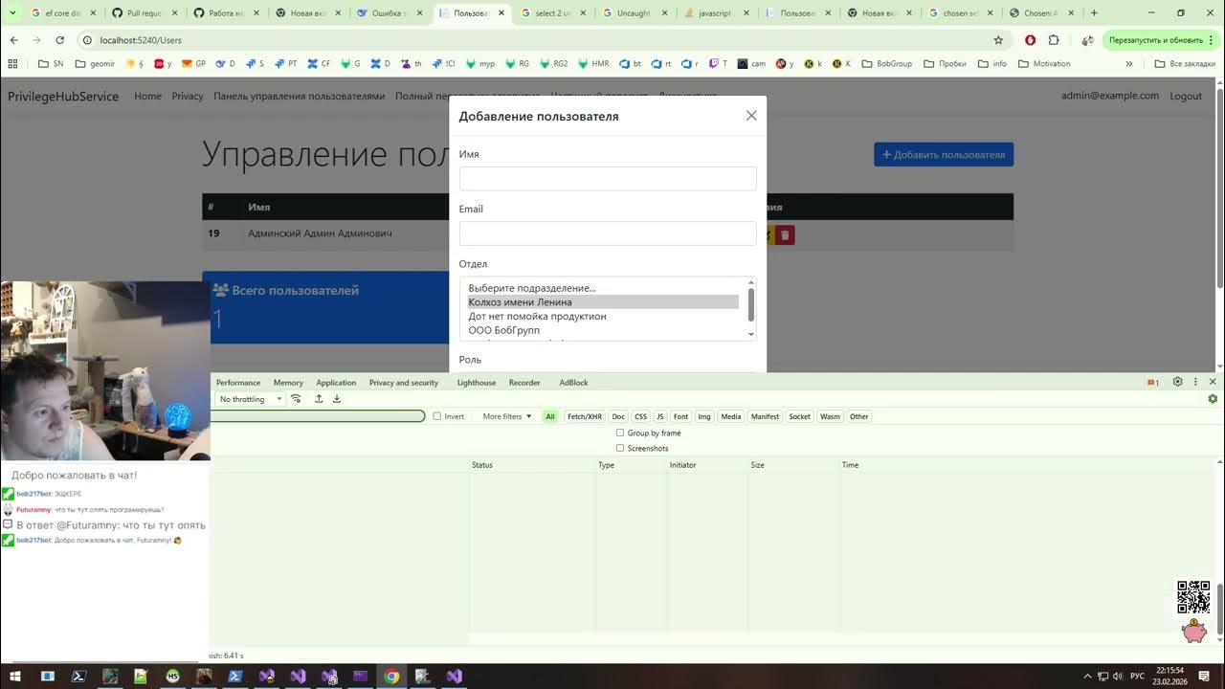The width and height of the screenshot is (1225, 689).
Task: Enable the Group by frame checkbox
Action: click(x=620, y=433)
